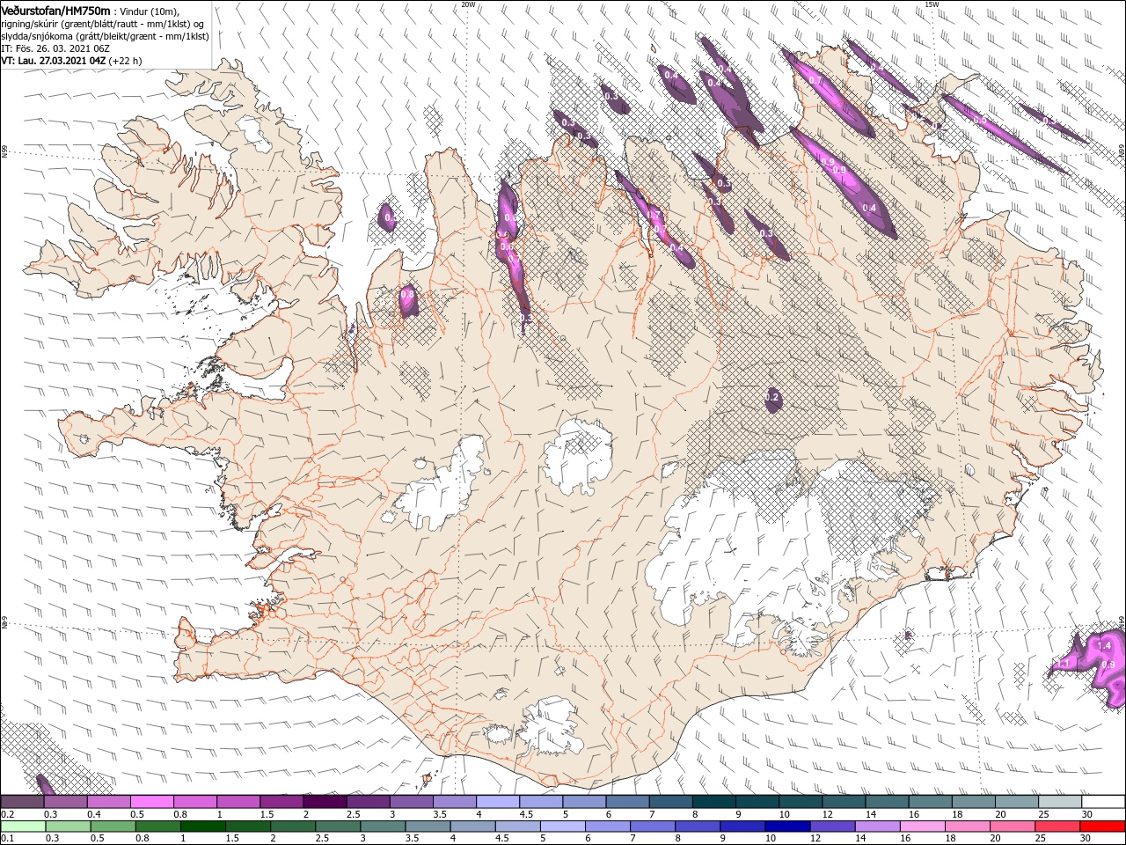Pick the 12 teal swatch on the snow scale
Image resolution: width=1126 pixels, height=845 pixels.
pyautogui.click(x=844, y=802)
